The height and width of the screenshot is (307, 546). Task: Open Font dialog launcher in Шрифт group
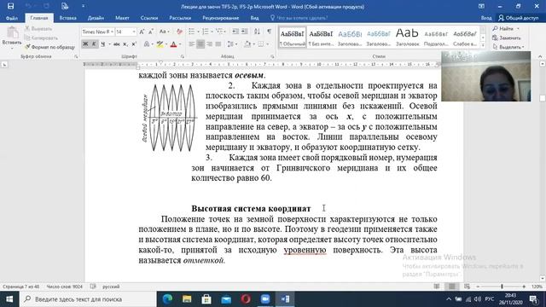pyautogui.click(x=182, y=56)
